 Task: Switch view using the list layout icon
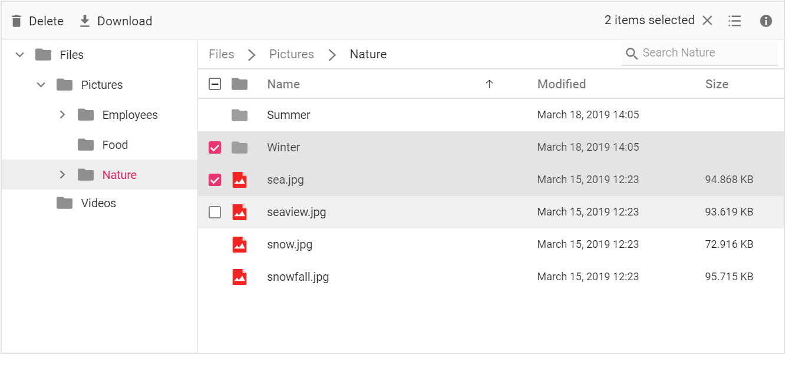click(735, 21)
